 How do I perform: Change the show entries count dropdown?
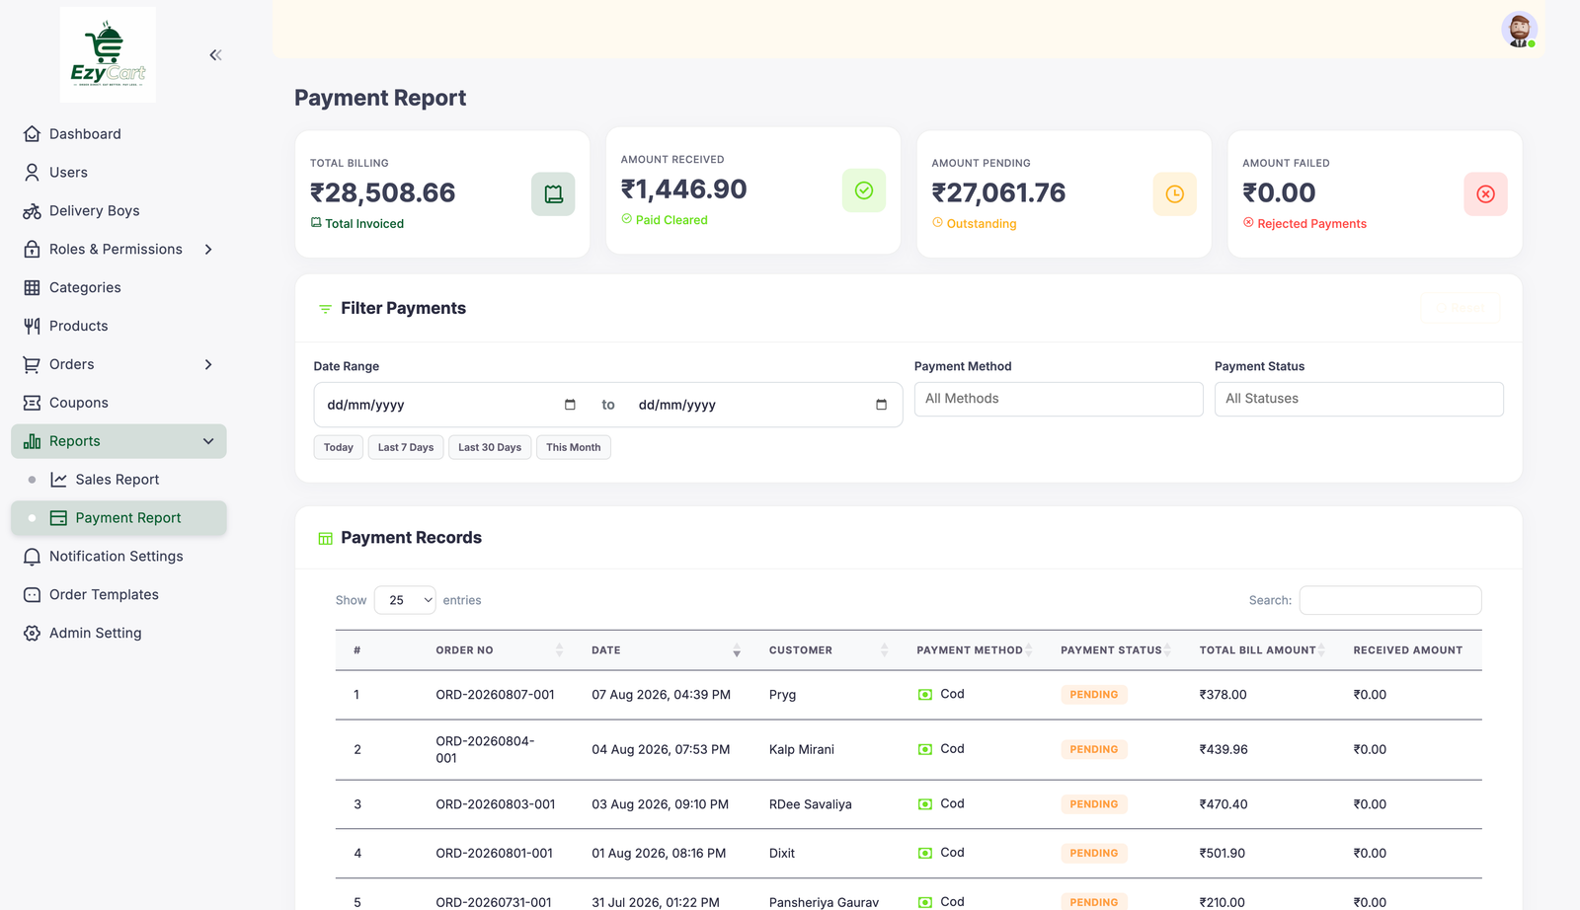coord(405,600)
